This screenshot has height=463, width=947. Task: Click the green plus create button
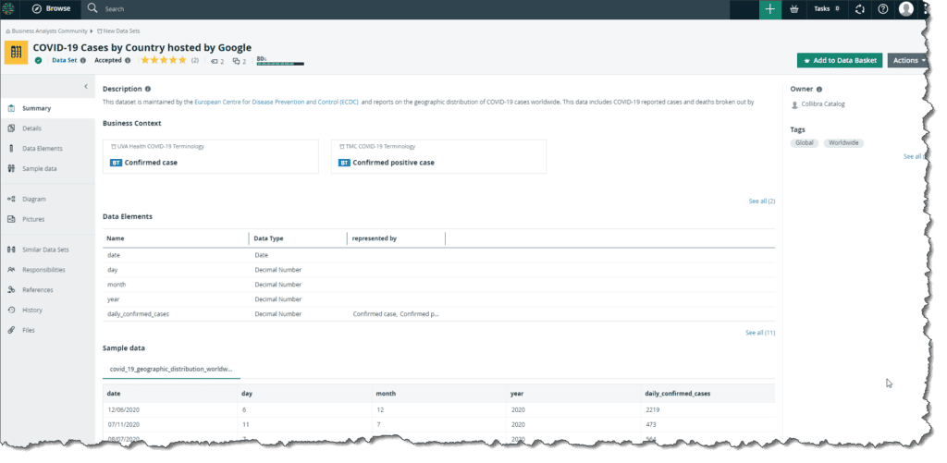pyautogui.click(x=770, y=9)
